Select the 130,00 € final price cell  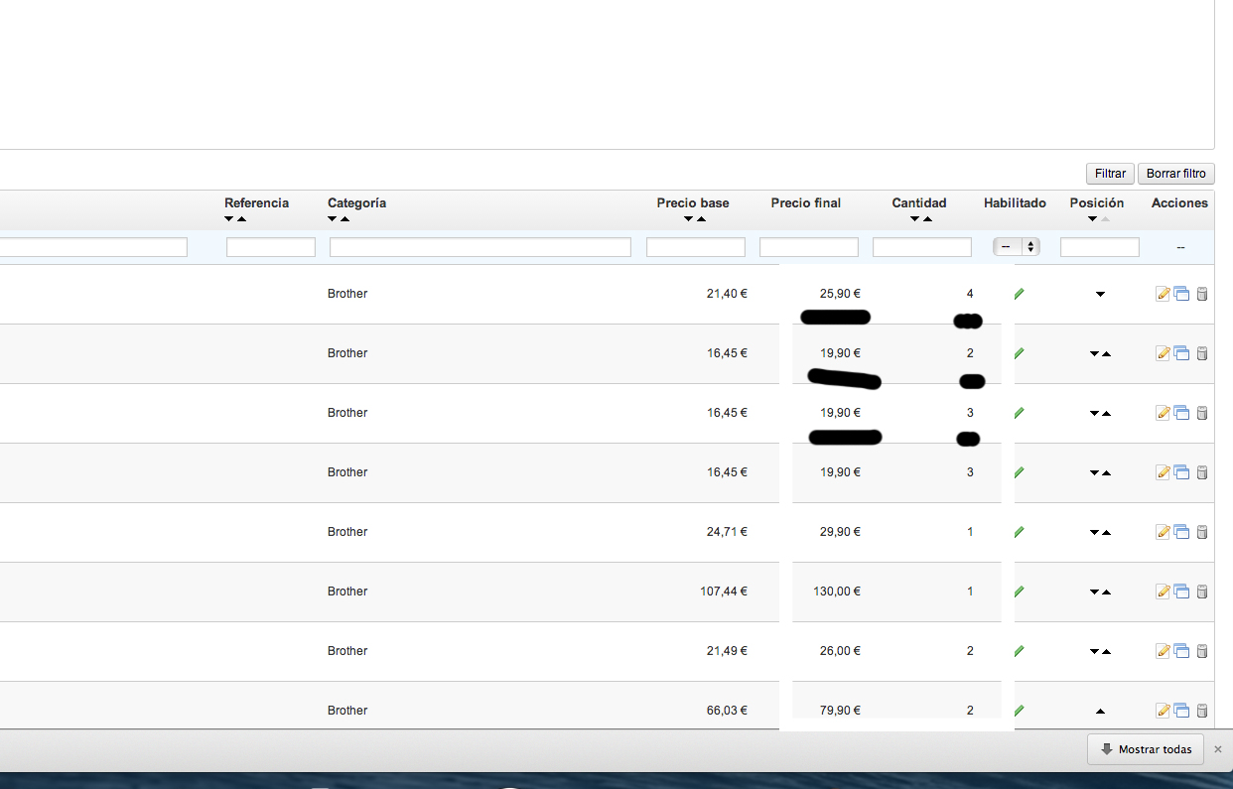point(837,592)
